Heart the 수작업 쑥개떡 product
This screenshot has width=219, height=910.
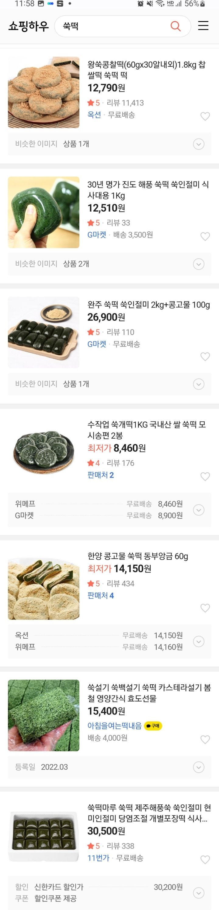tap(205, 476)
